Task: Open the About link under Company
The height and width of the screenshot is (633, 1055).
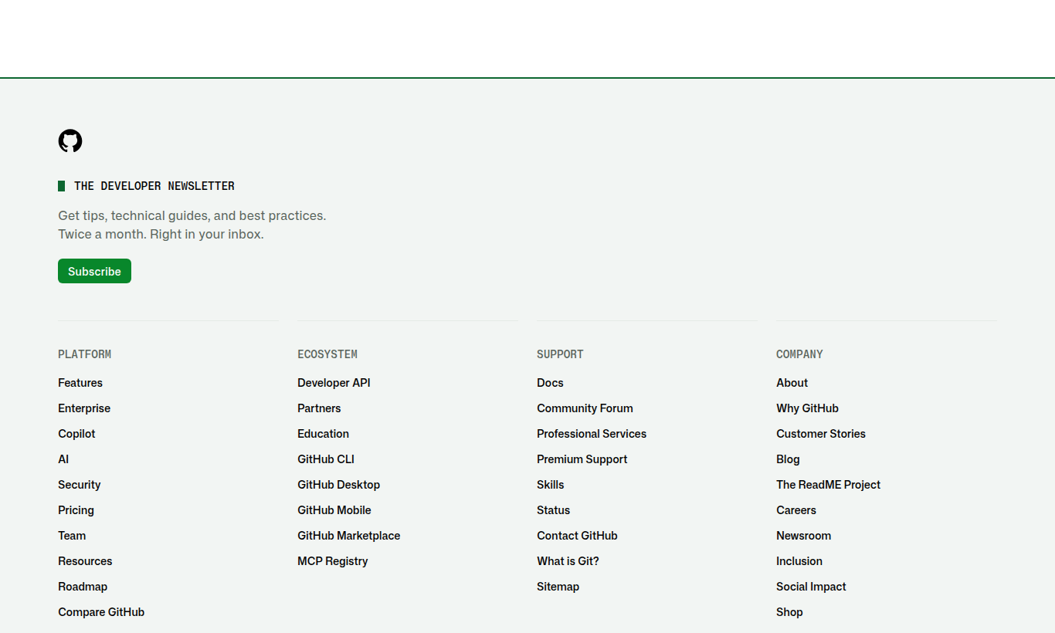Action: tap(792, 383)
